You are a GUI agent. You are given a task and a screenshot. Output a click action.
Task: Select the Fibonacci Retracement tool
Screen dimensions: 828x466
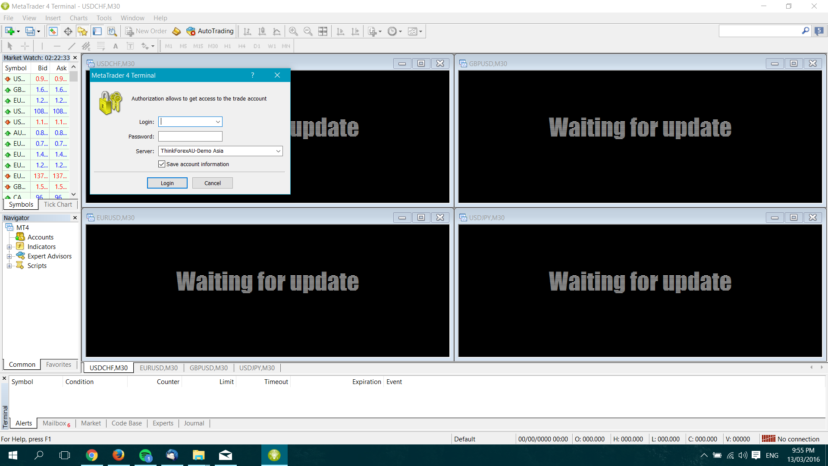coord(101,46)
